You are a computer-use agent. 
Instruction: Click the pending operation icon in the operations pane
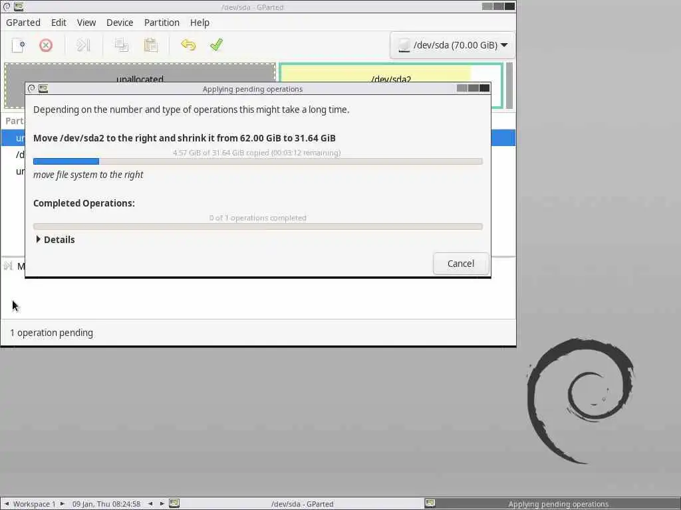coord(8,266)
